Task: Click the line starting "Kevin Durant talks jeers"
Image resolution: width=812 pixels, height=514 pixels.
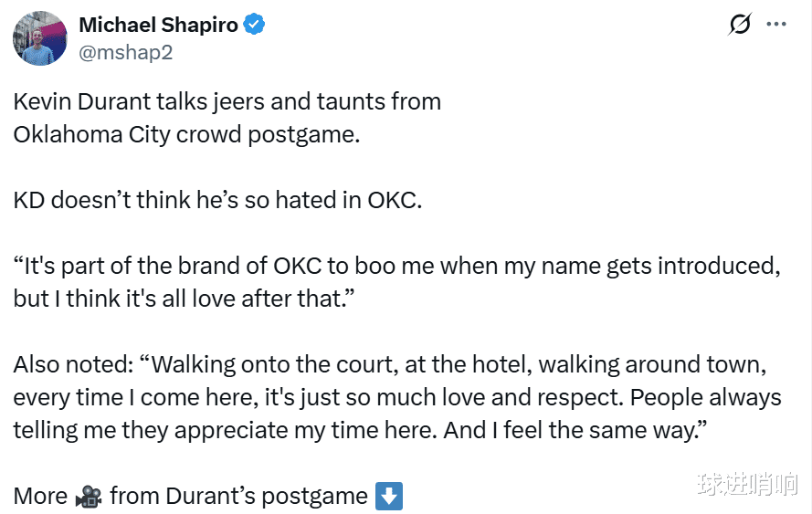Action: (227, 101)
